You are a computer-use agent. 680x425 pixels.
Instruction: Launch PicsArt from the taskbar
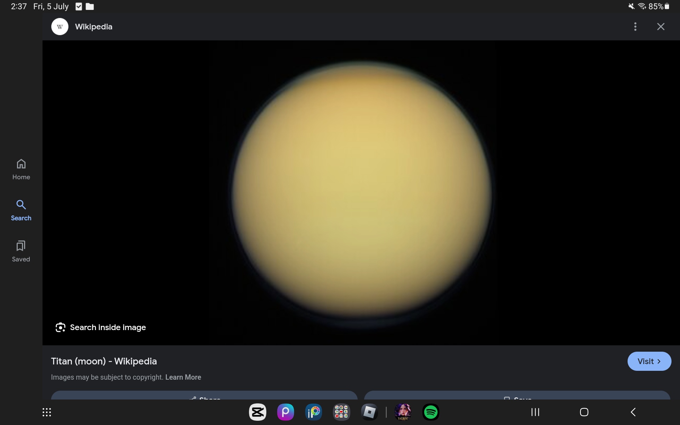click(285, 412)
